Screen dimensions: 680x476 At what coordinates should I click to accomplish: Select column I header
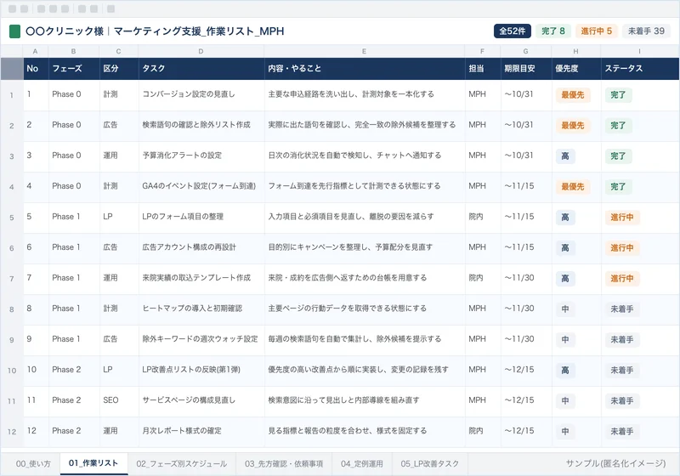[x=640, y=51]
